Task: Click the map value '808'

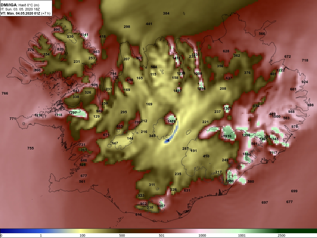Action: point(37,70)
